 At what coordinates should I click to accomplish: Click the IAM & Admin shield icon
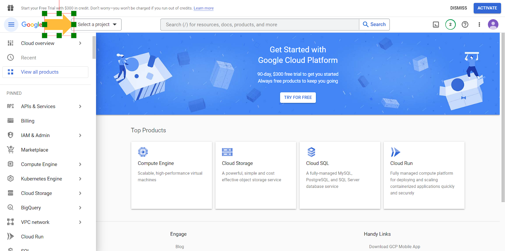[x=10, y=135]
